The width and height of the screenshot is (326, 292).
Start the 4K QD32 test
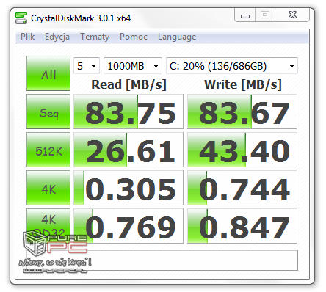coord(48,226)
